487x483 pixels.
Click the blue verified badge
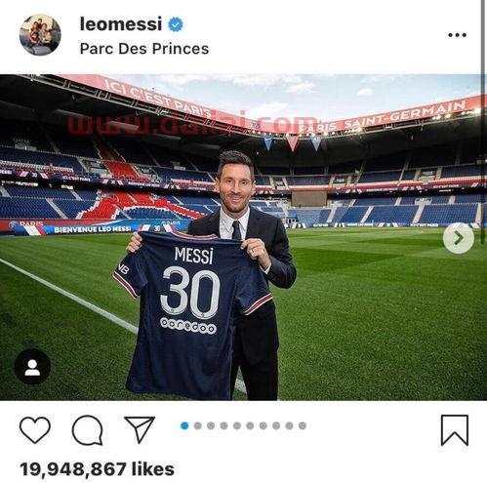(x=176, y=24)
